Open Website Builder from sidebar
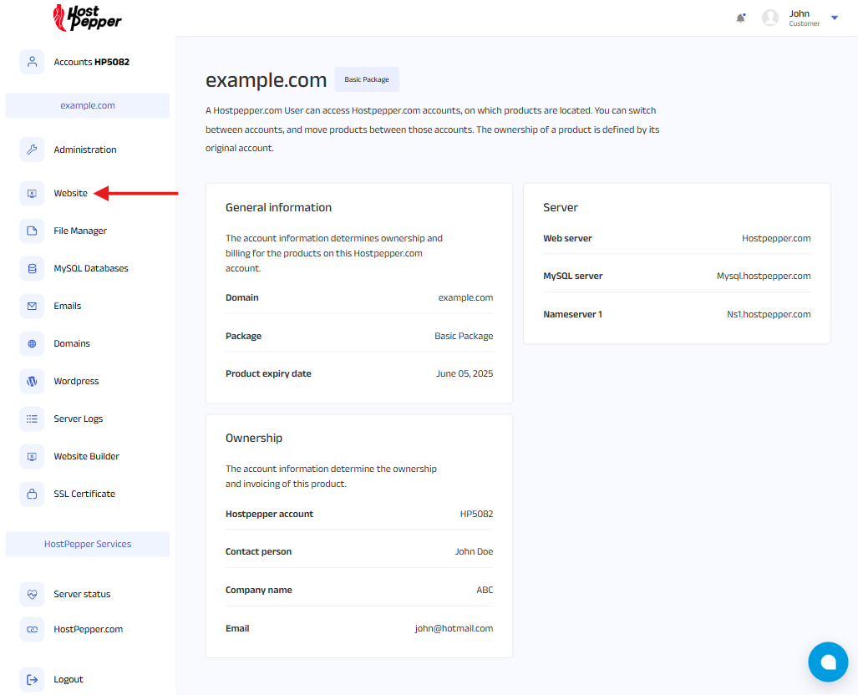 click(86, 456)
